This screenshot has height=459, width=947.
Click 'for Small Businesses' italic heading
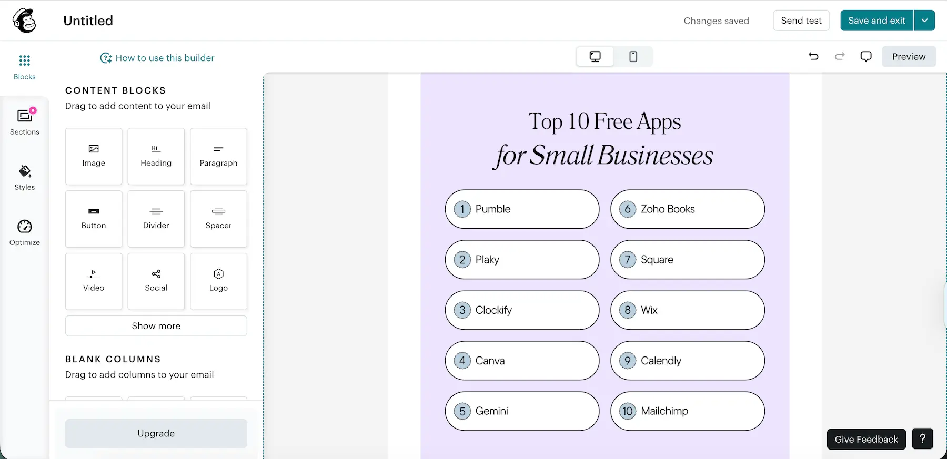pyautogui.click(x=603, y=156)
